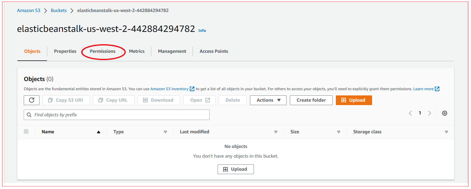The width and height of the screenshot is (471, 189).
Task: Click the Last modified column header text
Action: pyautogui.click(x=194, y=132)
